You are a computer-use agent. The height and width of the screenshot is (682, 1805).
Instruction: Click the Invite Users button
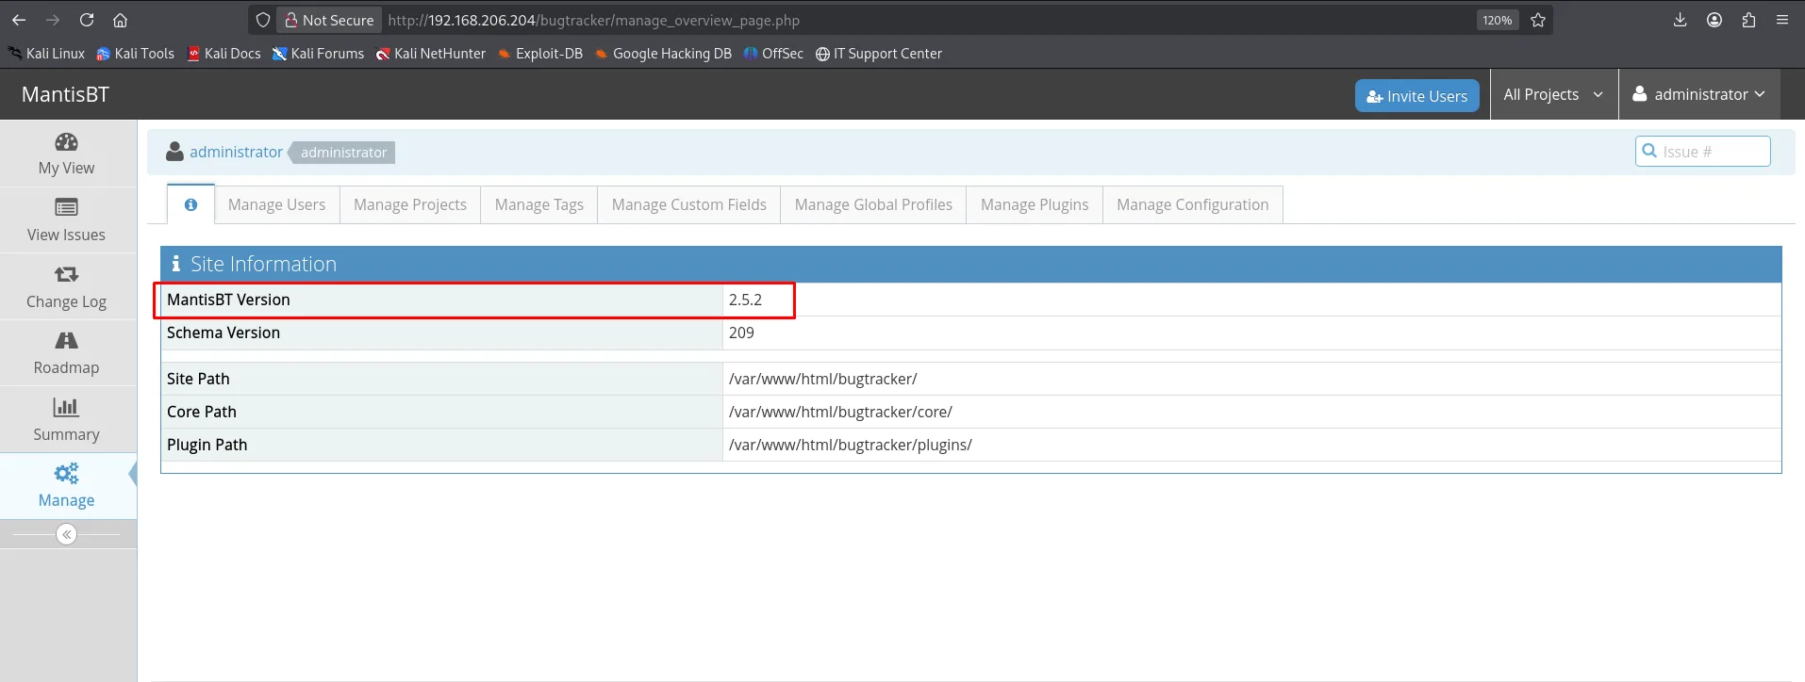pos(1417,95)
